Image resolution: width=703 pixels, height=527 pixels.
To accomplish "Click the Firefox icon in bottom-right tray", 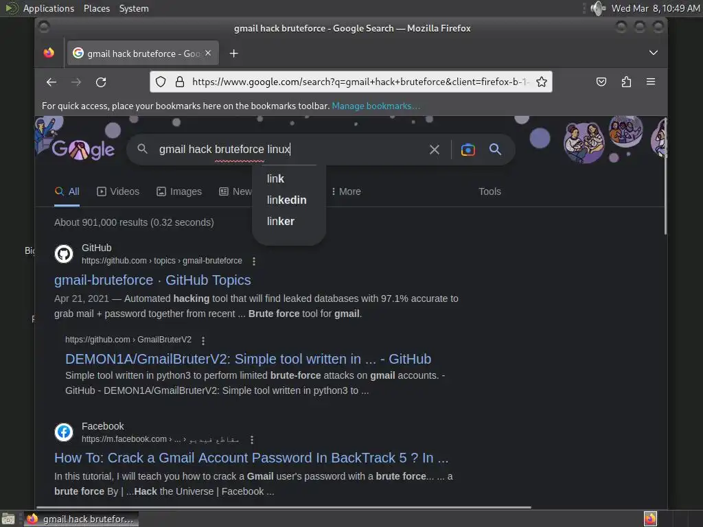I will pos(650,519).
